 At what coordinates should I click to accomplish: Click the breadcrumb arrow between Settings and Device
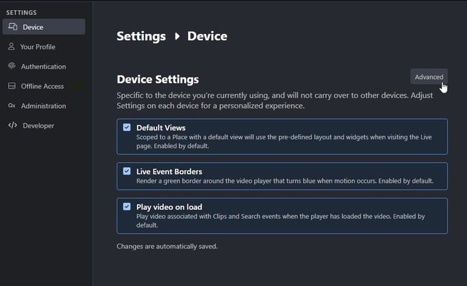(x=177, y=36)
